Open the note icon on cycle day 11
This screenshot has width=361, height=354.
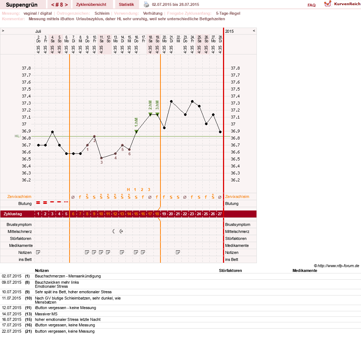pyautogui.click(x=108, y=252)
